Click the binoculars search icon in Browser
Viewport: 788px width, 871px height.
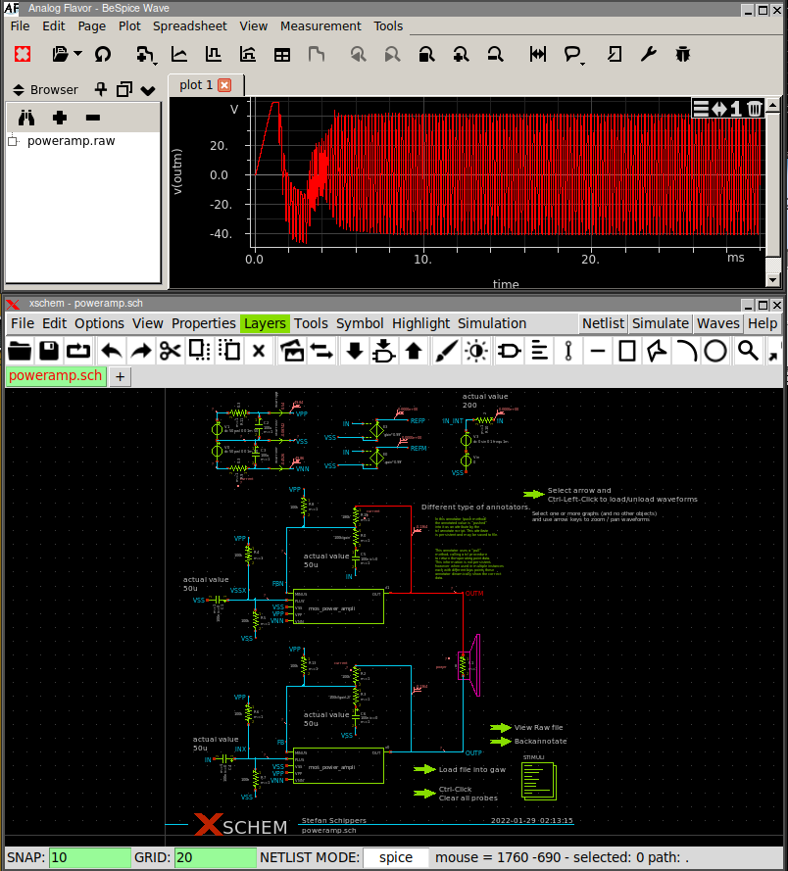pyautogui.click(x=27, y=118)
